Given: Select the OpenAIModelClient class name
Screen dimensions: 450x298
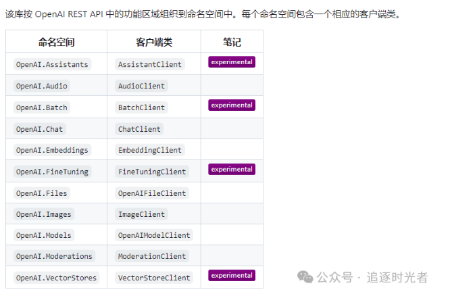Looking at the screenshot, I should pos(154,235).
